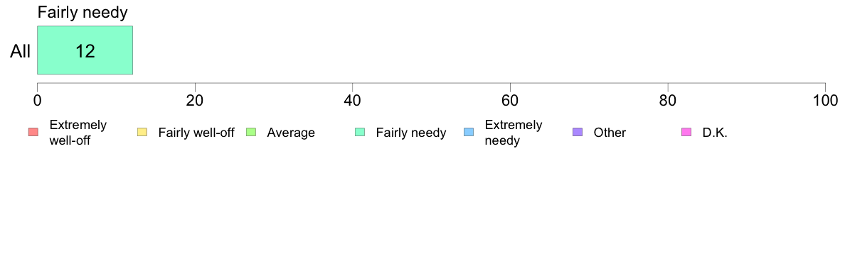This screenshot has height=261, width=845.
Task: Select the teal bar showing 12
Action: coord(85,50)
